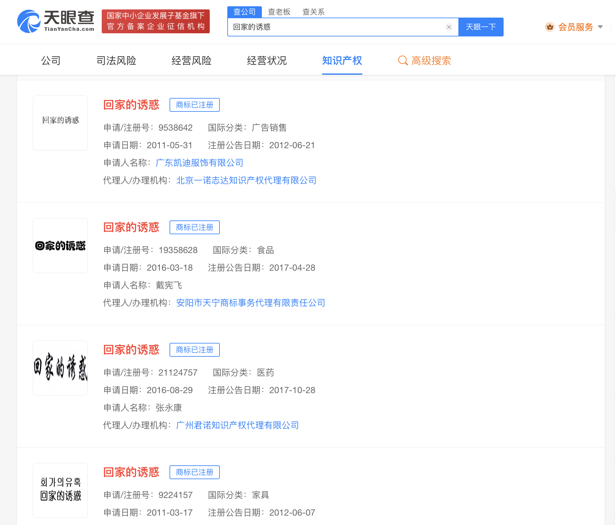The image size is (616, 525).
Task: Click registration number 21124757
Action: 178,372
